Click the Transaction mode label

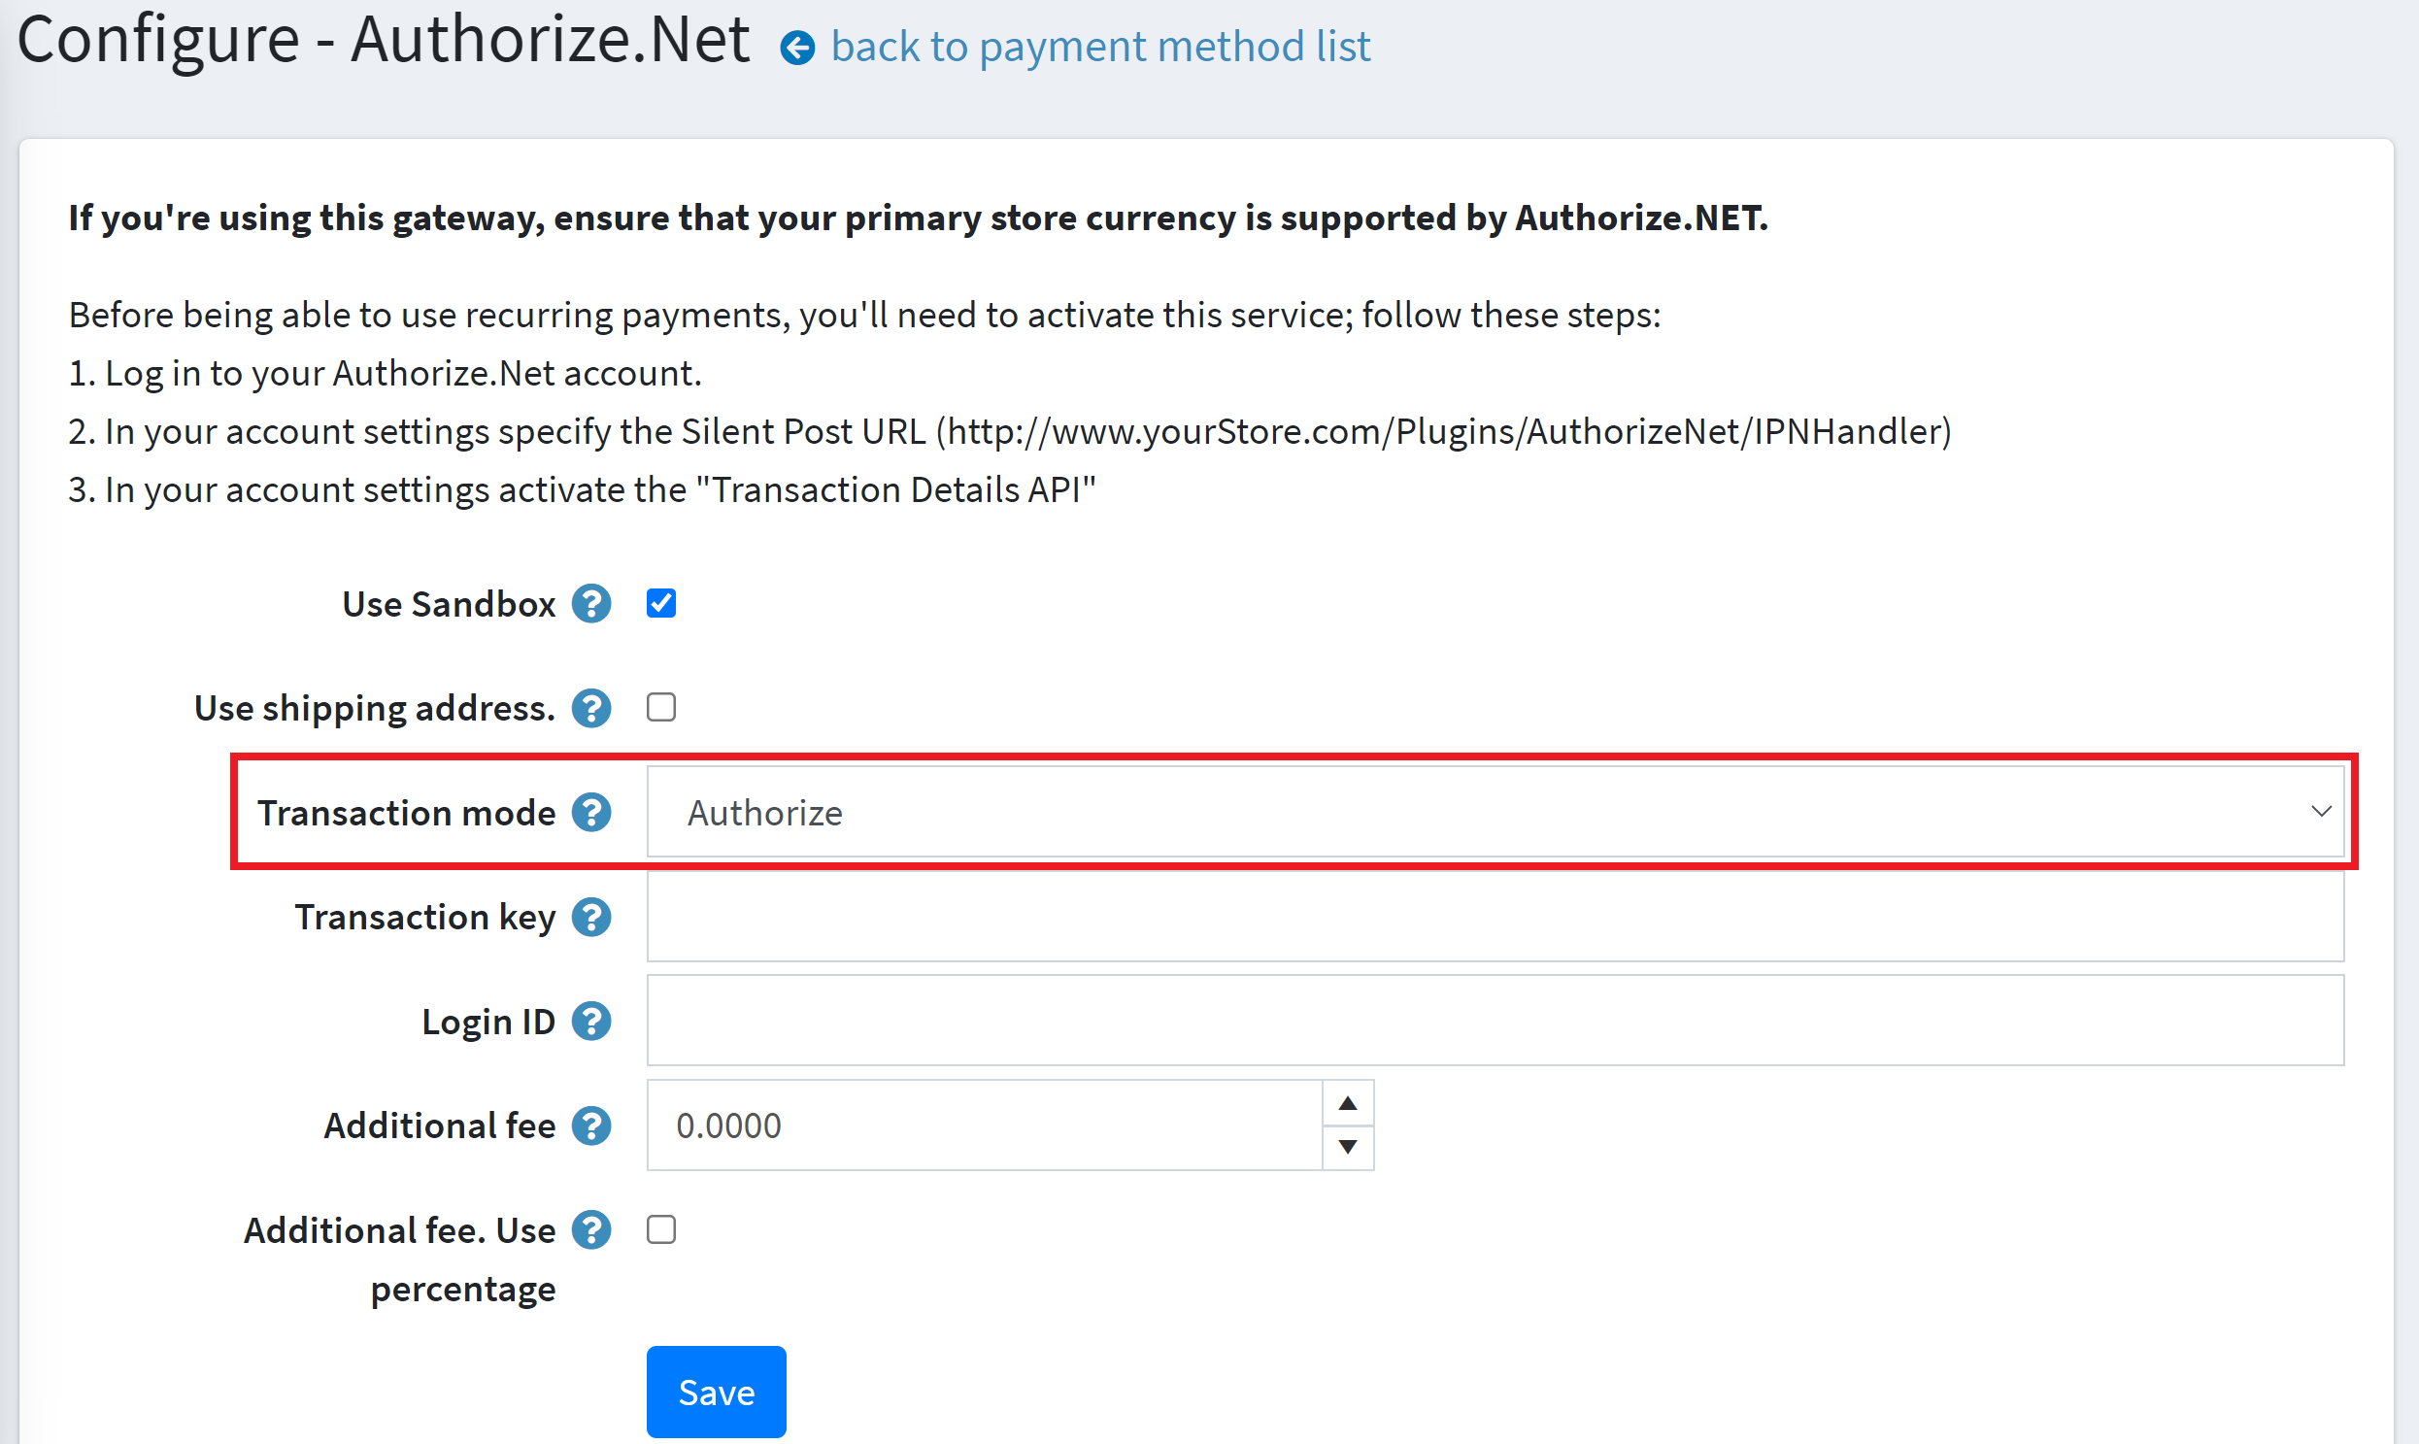click(406, 813)
